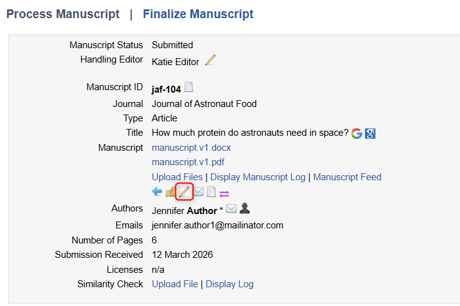
Task: Click the pencil icon next to Katie Editor
Action: pos(210,60)
